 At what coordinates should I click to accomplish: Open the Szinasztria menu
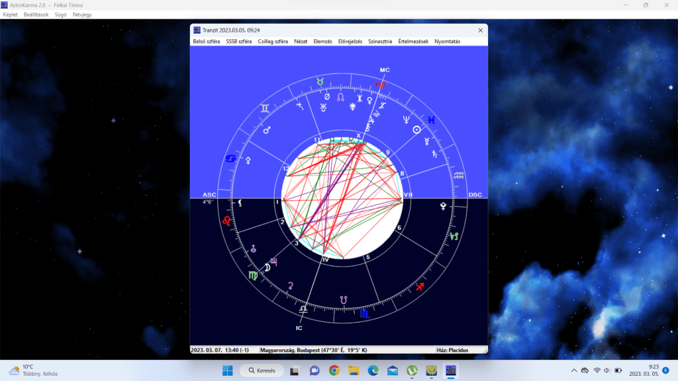coord(380,42)
